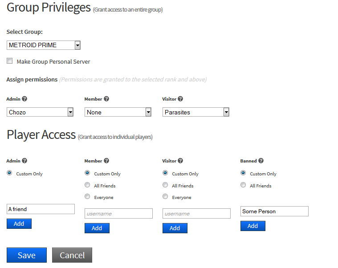The image size is (338, 268).
Task: Open help icon beside Player Access Visitor
Action: click(180, 161)
